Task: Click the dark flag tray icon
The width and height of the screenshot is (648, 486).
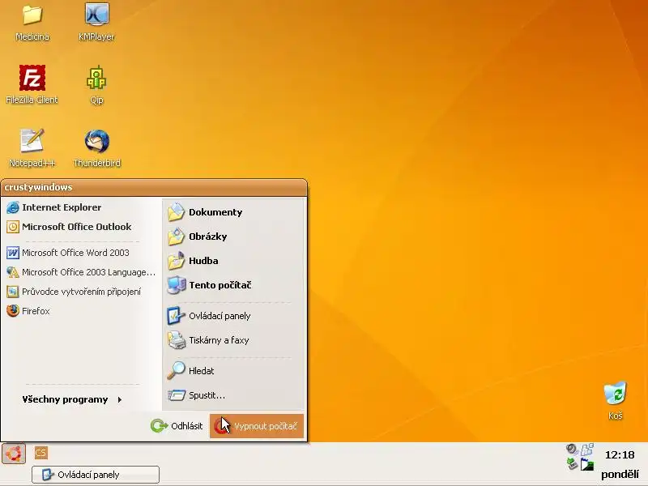Action: click(x=587, y=464)
